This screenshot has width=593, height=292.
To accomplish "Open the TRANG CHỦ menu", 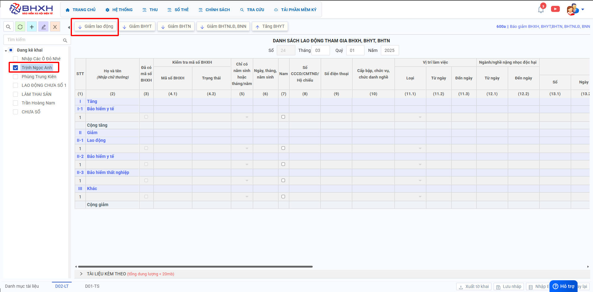I will tap(81, 10).
